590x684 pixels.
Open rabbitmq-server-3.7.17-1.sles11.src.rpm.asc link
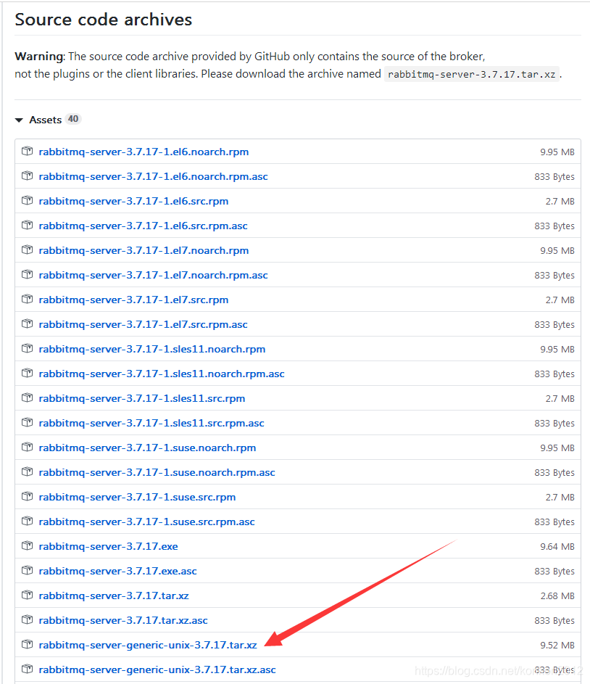tap(151, 423)
